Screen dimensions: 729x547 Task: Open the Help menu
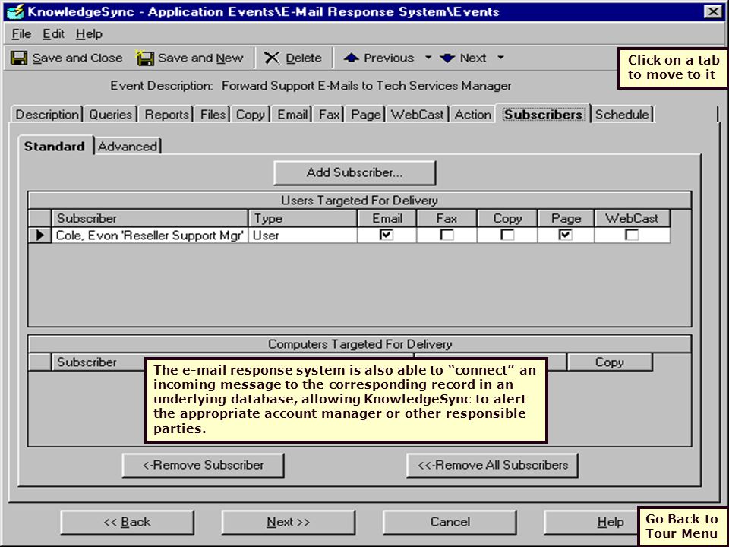(90, 34)
